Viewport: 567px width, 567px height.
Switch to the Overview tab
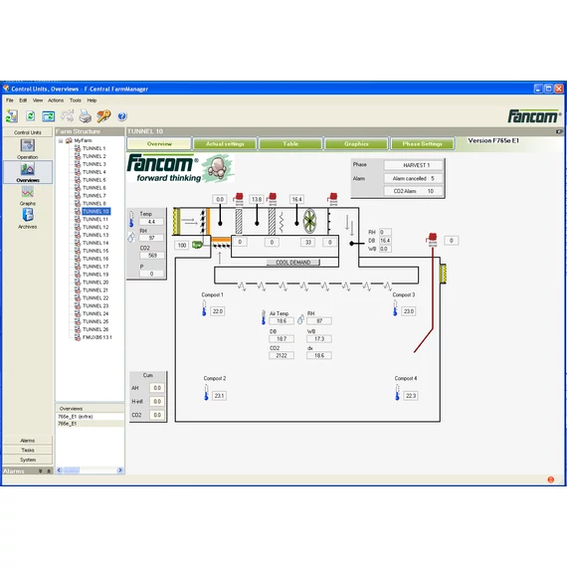pyautogui.click(x=159, y=143)
